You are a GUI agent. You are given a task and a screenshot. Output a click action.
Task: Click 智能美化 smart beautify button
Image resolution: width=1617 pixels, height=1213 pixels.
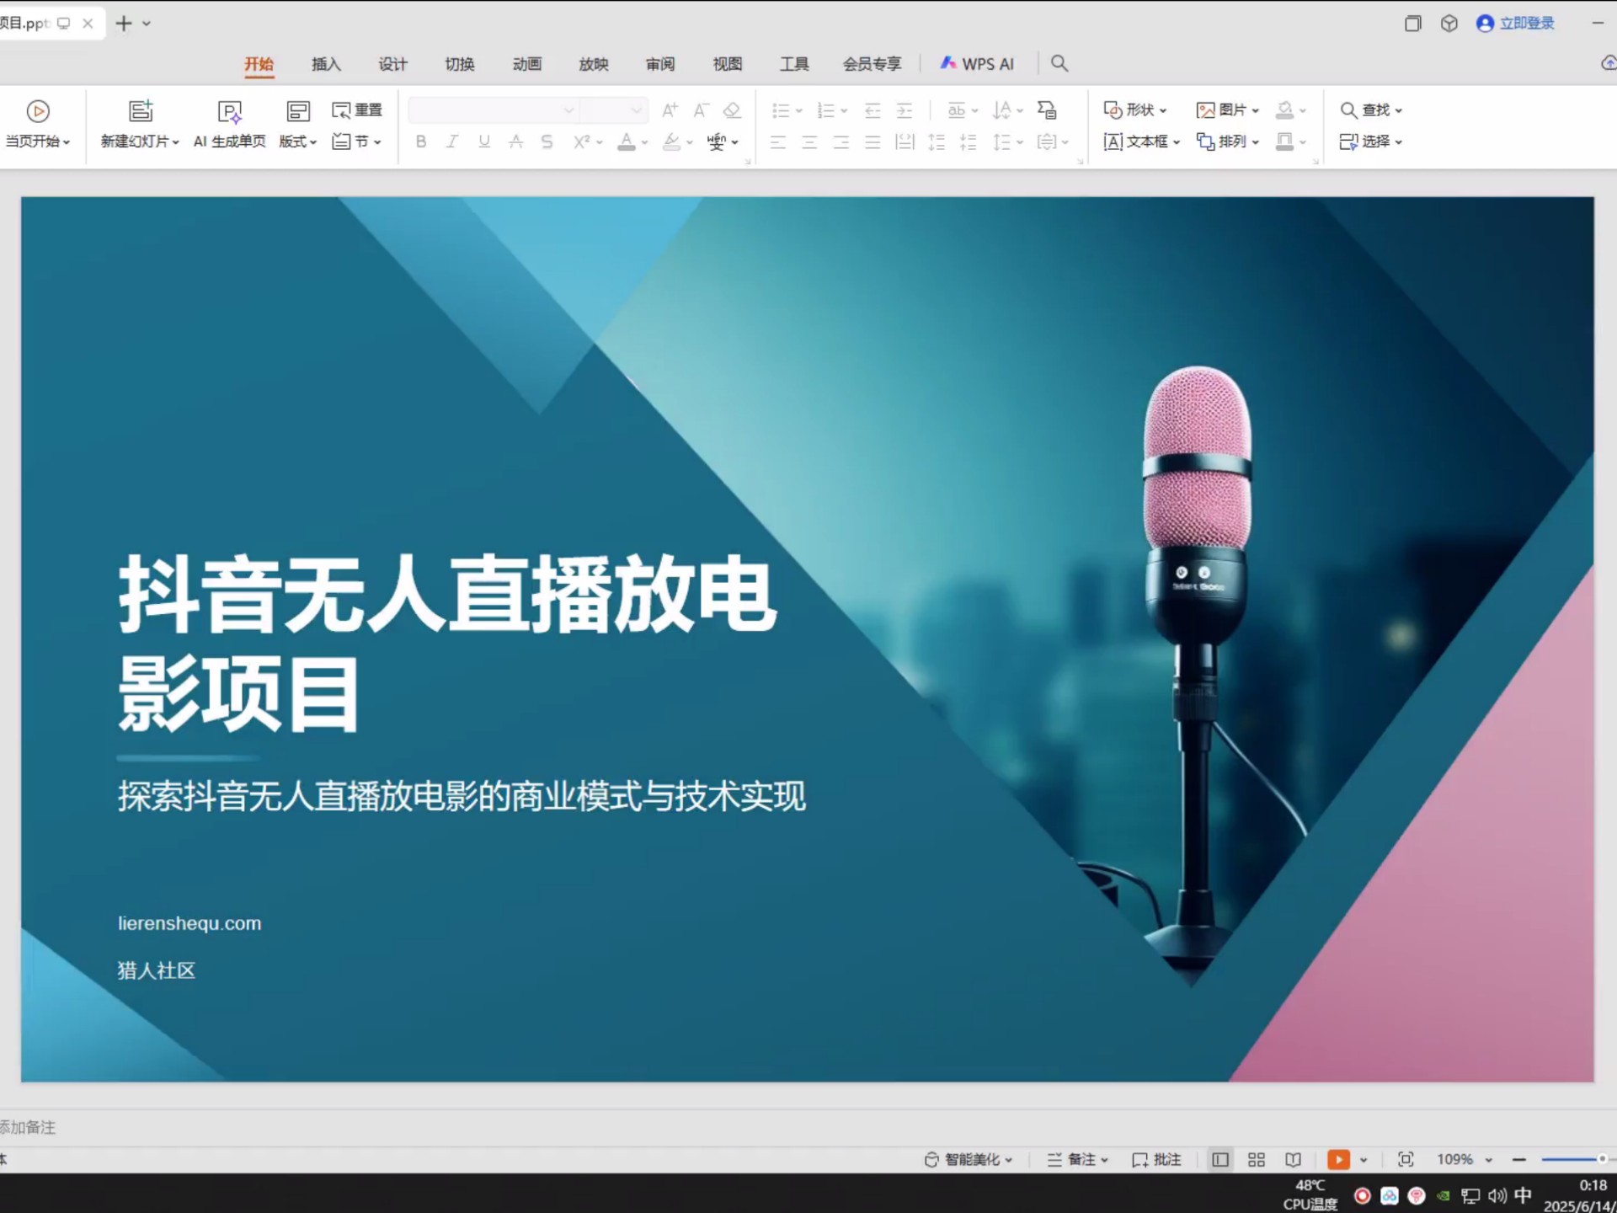[x=969, y=1160]
